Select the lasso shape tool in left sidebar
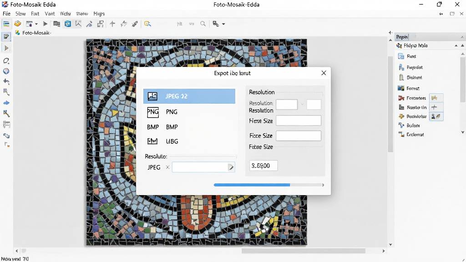Viewport: 466px width, 262px height. click(6, 61)
